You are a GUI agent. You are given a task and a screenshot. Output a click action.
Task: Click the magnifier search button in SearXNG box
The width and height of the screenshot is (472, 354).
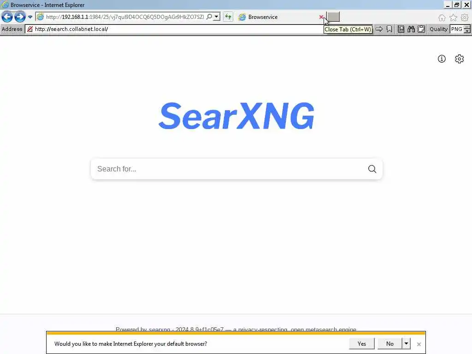[x=372, y=169]
